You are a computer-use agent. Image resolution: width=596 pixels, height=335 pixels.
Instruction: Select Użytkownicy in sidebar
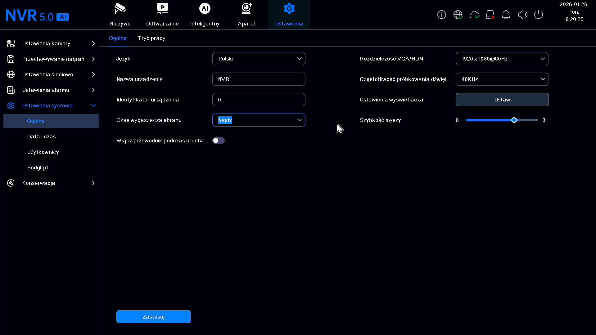[x=43, y=152]
